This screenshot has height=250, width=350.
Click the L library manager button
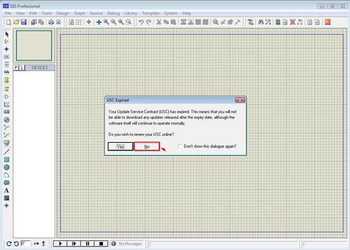(x=22, y=68)
